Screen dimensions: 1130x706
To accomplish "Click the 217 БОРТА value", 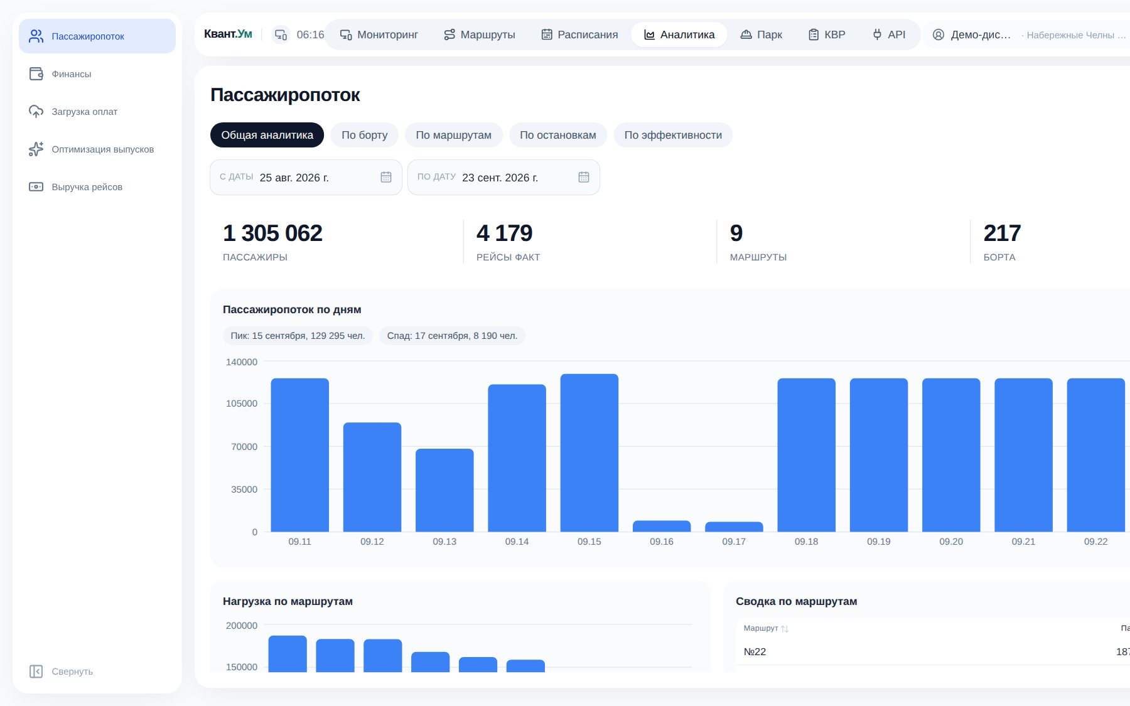I will 1002,233.
